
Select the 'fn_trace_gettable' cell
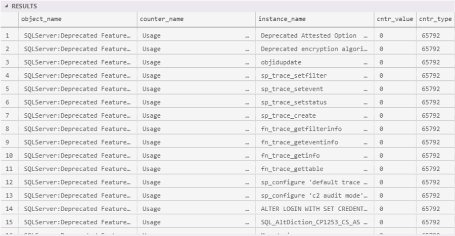coord(314,169)
